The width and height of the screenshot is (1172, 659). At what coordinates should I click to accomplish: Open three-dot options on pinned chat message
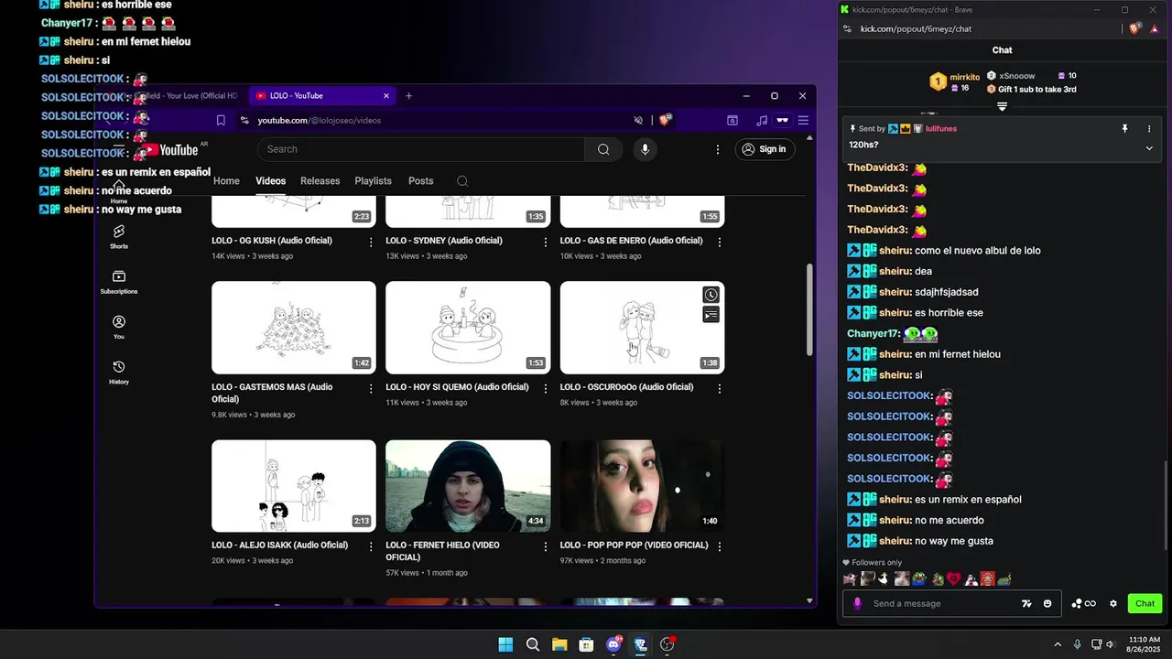1149,129
